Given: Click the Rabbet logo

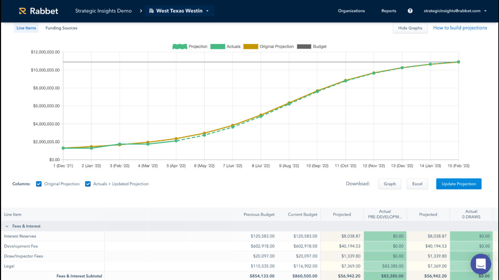Looking at the screenshot, I should pos(38,11).
